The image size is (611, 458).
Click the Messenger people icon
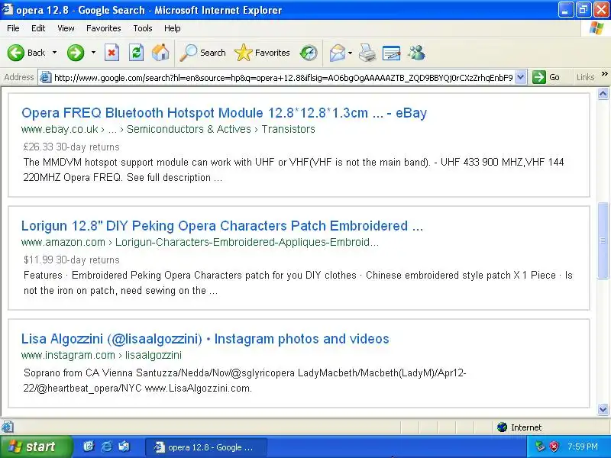click(x=416, y=53)
